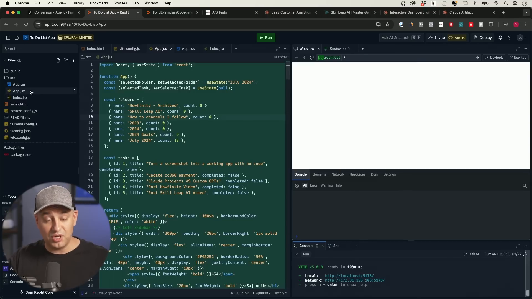Viewport: 532px width, 299px height.
Task: Open tailwind.config.js file
Action: pos(24,124)
